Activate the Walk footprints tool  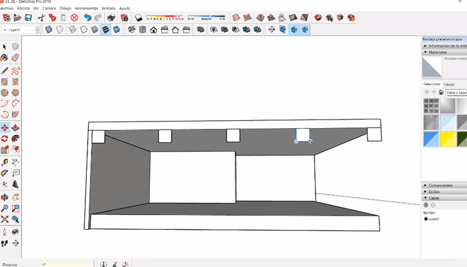(5, 243)
